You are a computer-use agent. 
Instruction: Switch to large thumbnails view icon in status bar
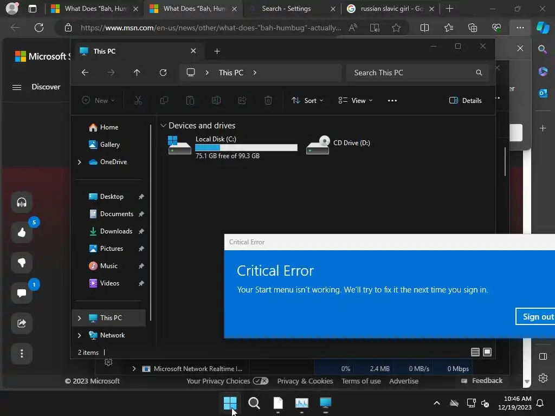click(x=487, y=352)
